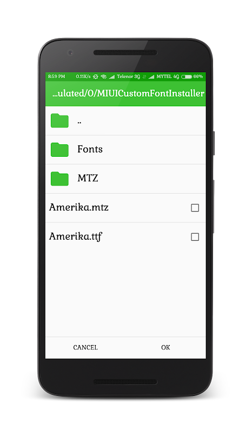Check the Amerika.ttf checkbox
Image resolution: width=252 pixels, height=434 pixels.
pyautogui.click(x=195, y=237)
